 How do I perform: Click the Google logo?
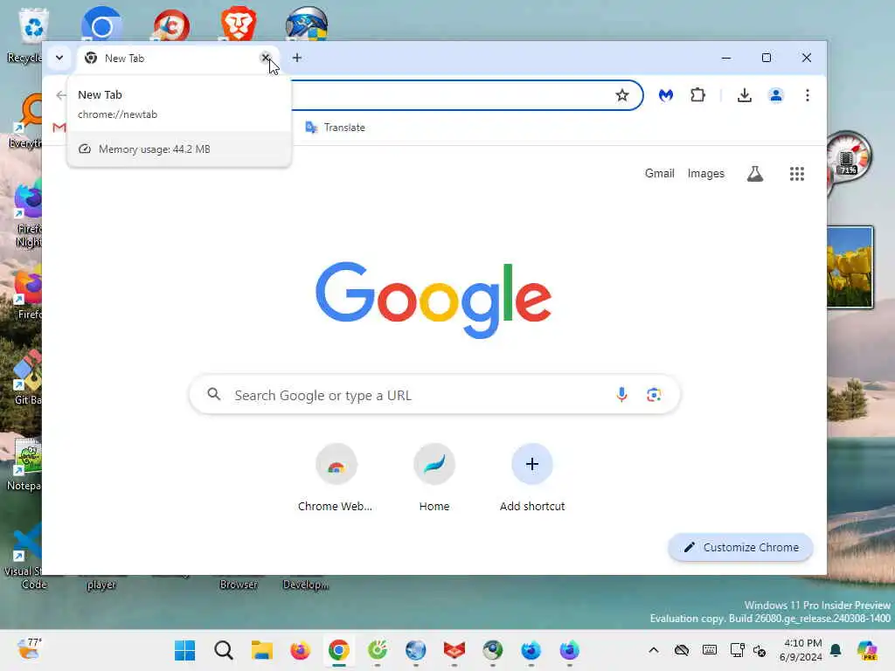(434, 300)
